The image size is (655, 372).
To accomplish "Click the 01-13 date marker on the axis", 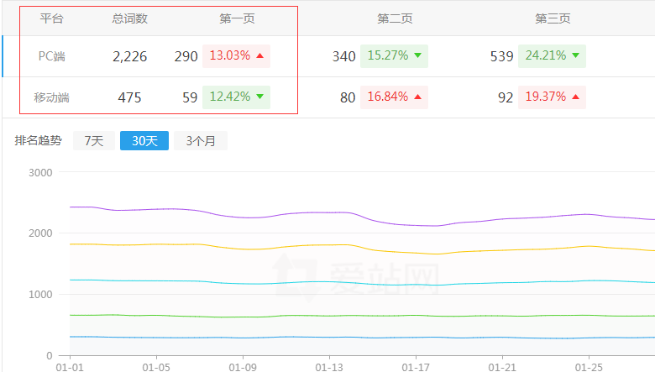I will click(x=330, y=367).
